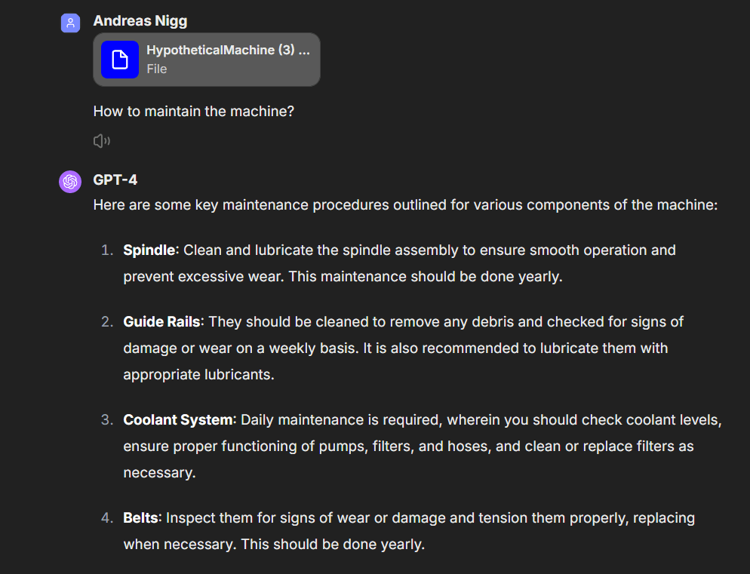Click list number 4 before Belts
This screenshot has height=574, width=750.
(x=107, y=518)
